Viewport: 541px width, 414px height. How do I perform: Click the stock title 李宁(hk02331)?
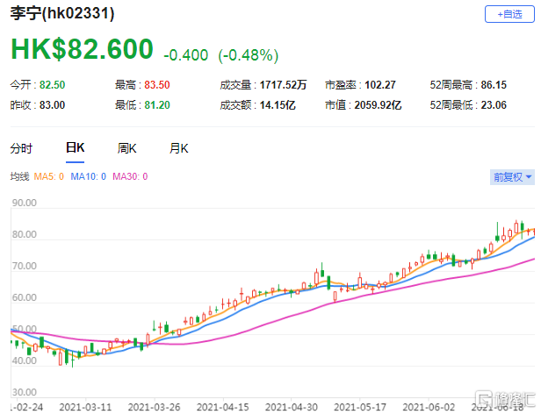point(62,13)
